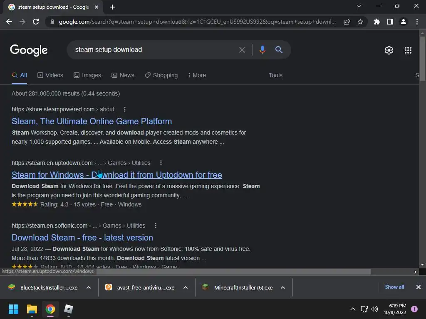Open the notification center badge
The image size is (426, 319).
click(414, 309)
